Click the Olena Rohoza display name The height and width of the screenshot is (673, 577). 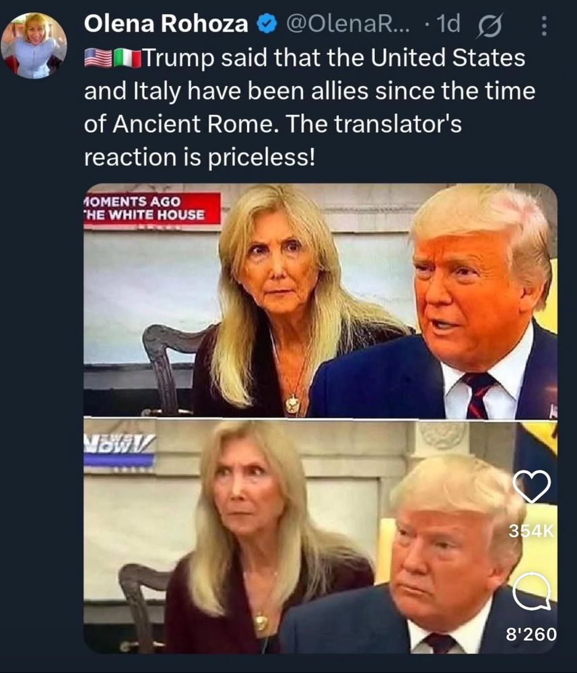(x=166, y=24)
